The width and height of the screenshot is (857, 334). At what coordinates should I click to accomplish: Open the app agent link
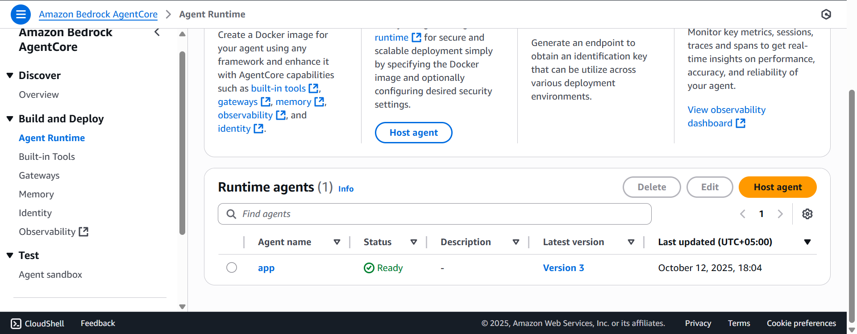266,268
